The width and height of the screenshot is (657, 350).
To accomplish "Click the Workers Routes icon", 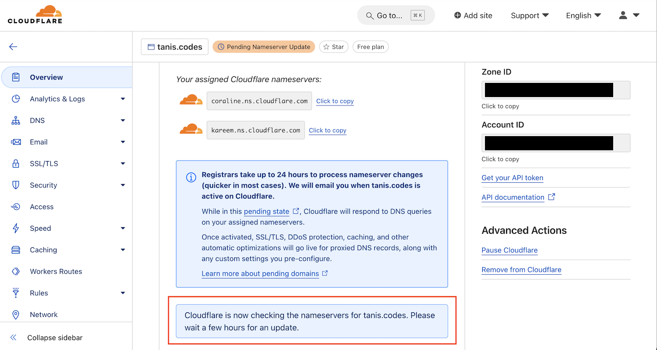I will click(16, 271).
